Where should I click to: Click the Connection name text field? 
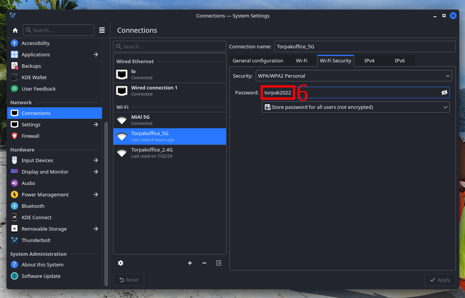pyautogui.click(x=365, y=46)
